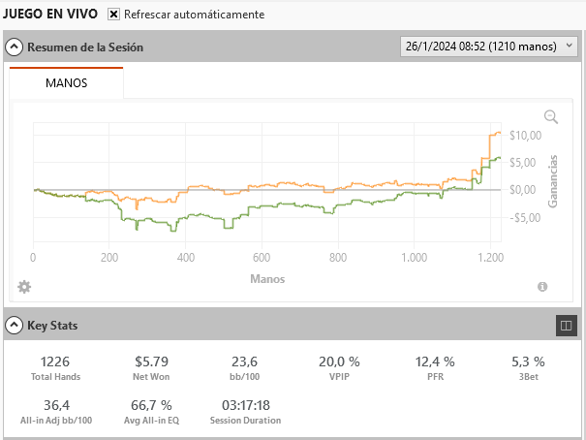The height and width of the screenshot is (440, 586).
Task: Click the 3Bet 5,3 % stat
Action: (x=528, y=368)
